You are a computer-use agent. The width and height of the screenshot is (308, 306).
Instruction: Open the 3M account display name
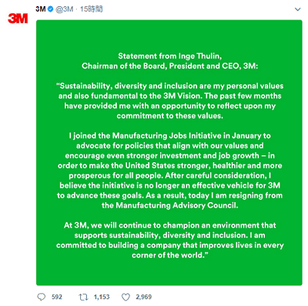tap(41, 9)
